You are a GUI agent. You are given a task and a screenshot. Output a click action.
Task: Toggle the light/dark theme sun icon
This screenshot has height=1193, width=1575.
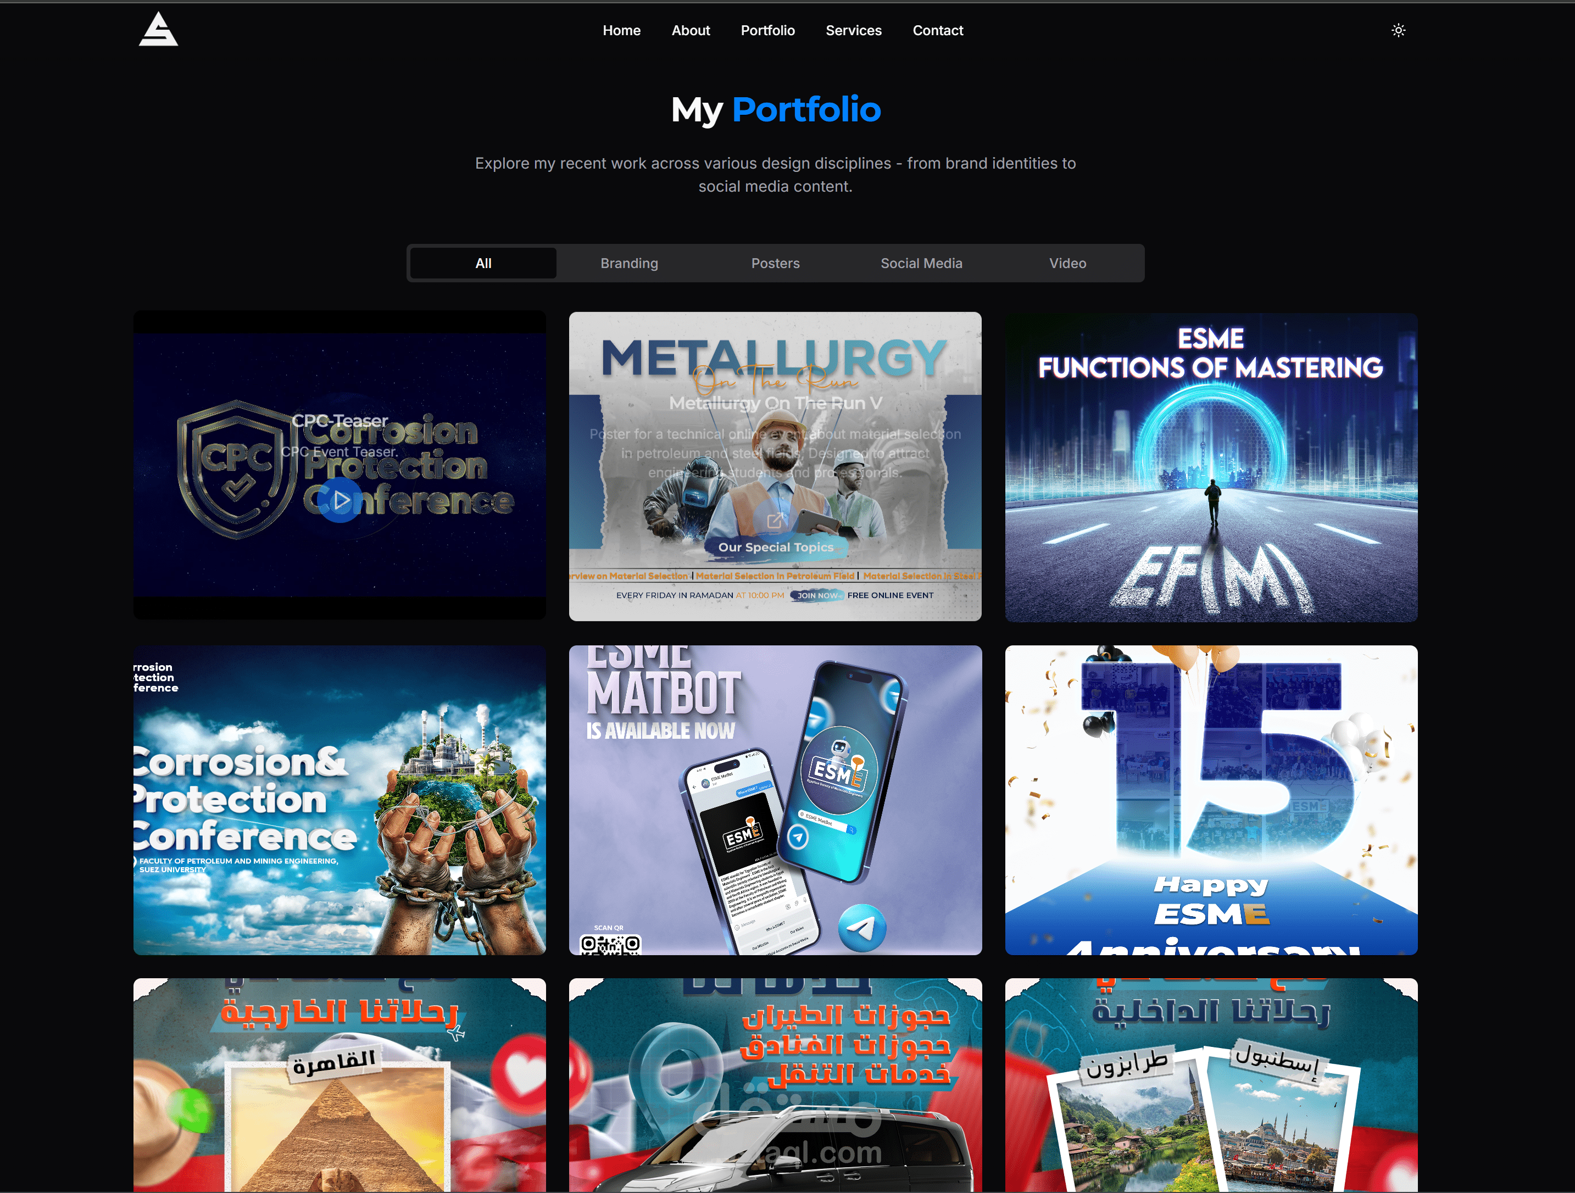coord(1398,31)
